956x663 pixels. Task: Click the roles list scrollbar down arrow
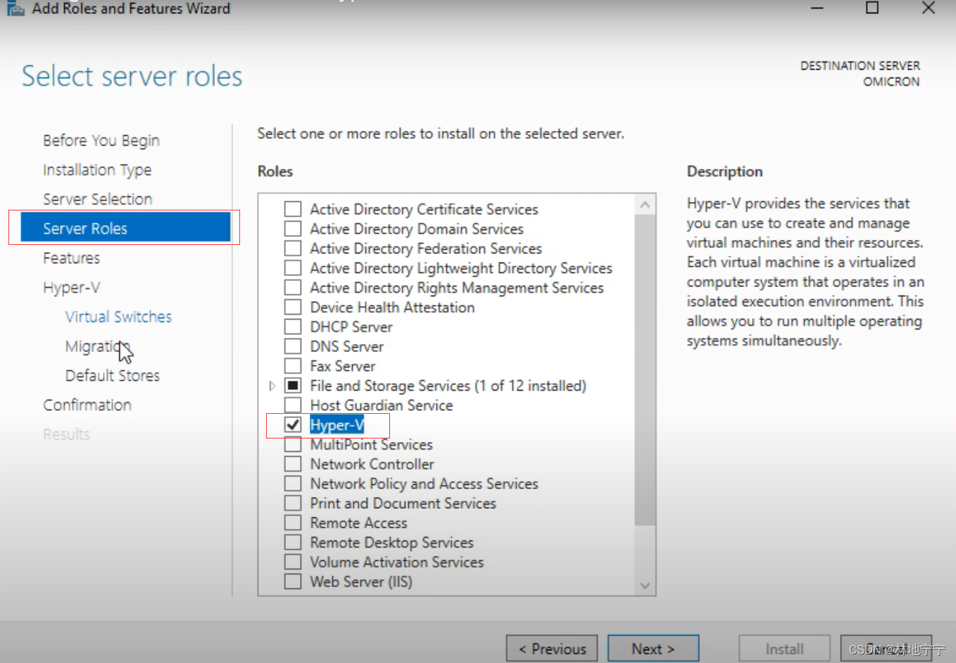tap(645, 586)
